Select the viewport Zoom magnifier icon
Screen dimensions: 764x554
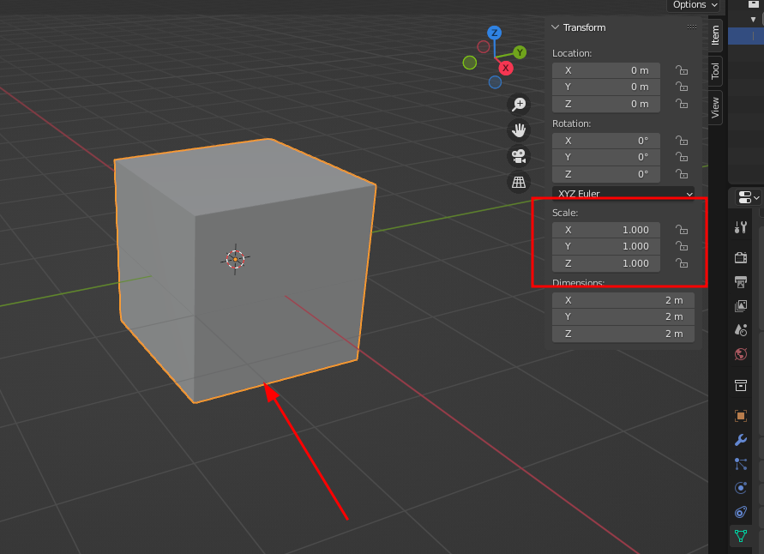click(519, 104)
